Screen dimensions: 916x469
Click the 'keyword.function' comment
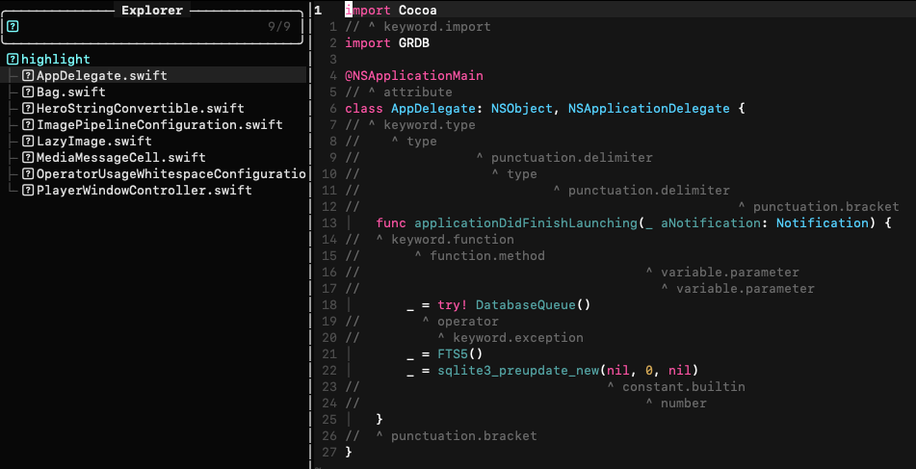(453, 240)
